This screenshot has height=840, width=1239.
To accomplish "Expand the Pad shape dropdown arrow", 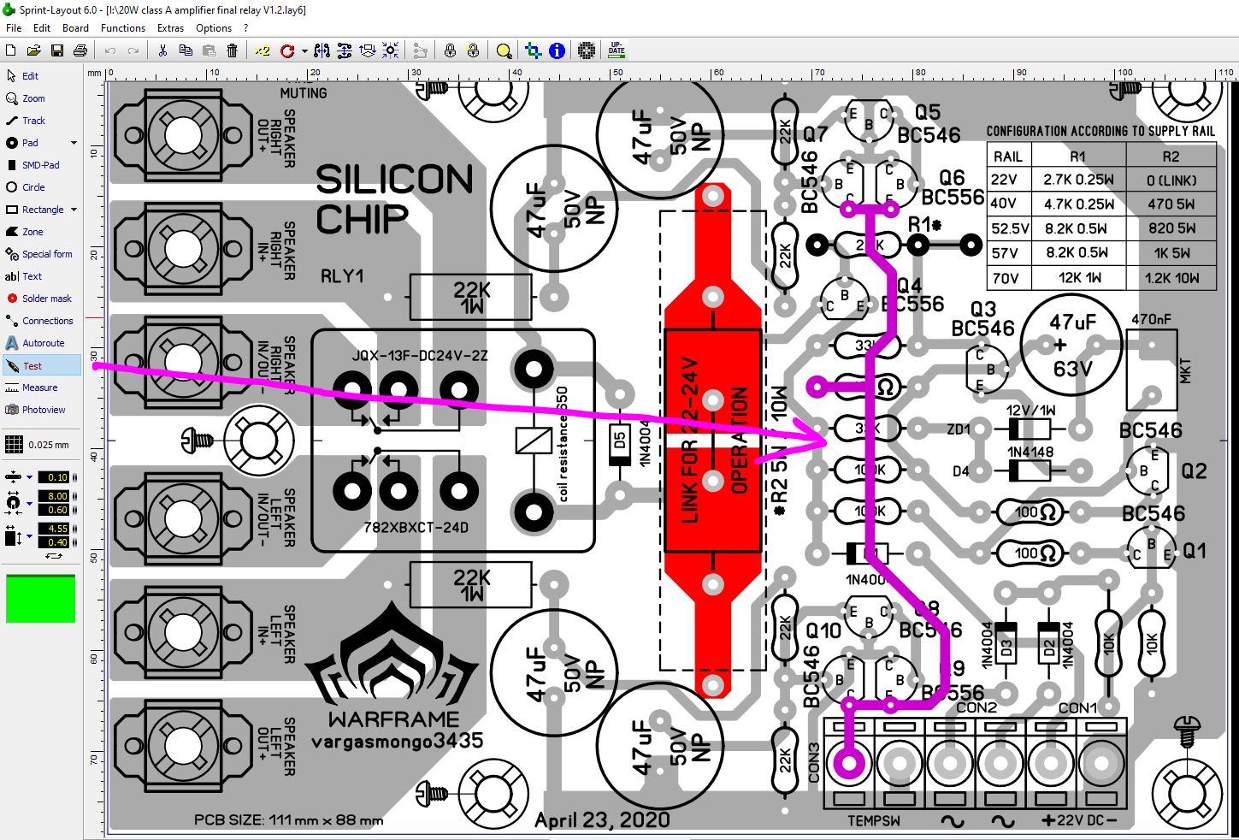I will tap(74, 143).
